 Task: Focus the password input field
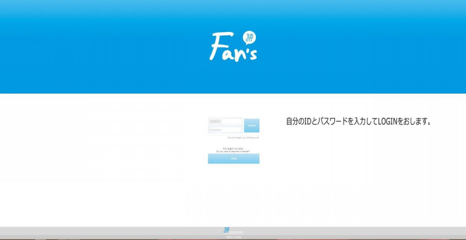[226, 129]
